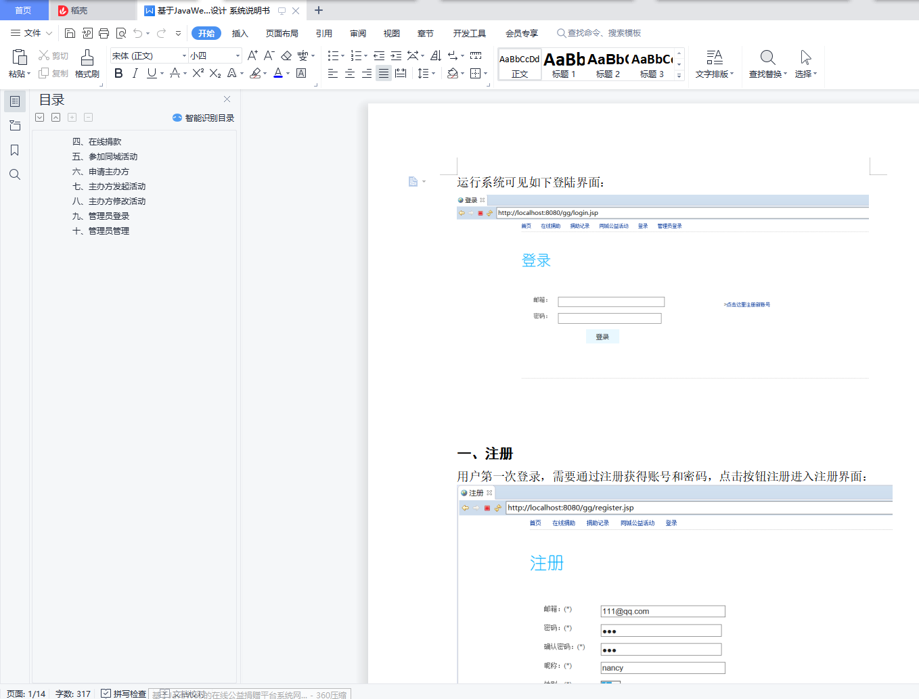Open the font name dropdown

tap(184, 55)
